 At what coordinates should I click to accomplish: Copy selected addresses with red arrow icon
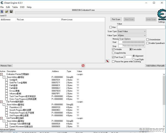(x=107, y=61)
